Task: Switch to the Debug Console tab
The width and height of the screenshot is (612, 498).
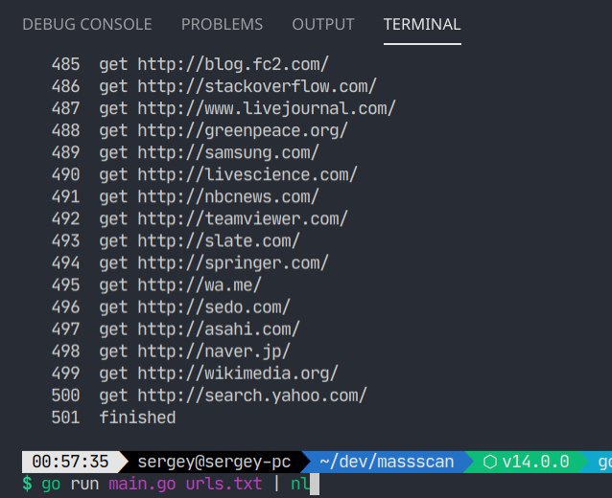Action: [x=87, y=24]
